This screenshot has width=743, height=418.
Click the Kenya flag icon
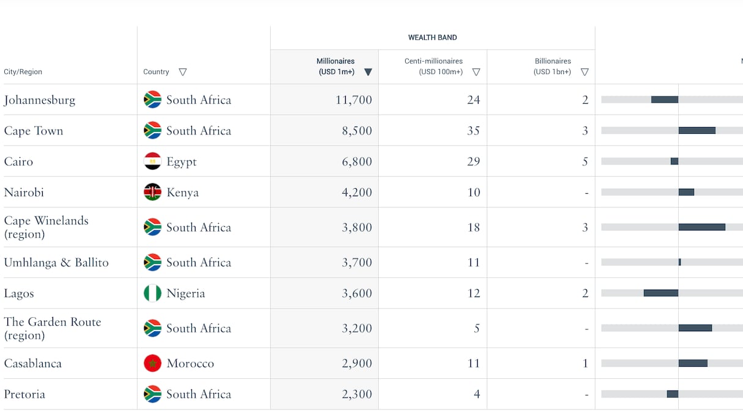tap(152, 193)
